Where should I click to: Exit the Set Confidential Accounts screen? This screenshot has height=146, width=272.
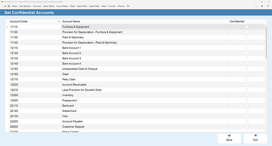[x=255, y=138]
